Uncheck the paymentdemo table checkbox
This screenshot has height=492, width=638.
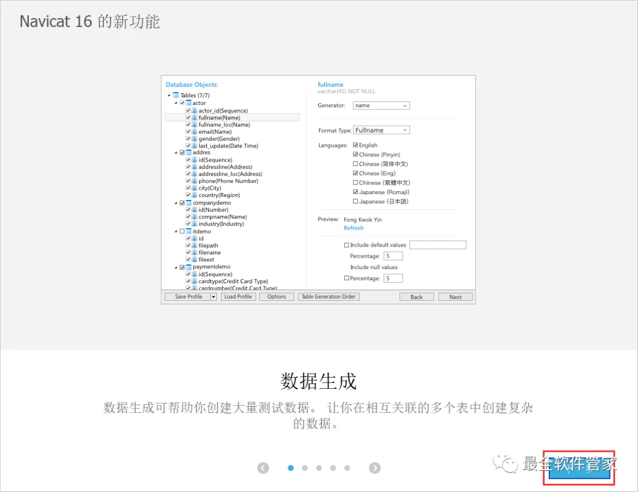pyautogui.click(x=183, y=267)
